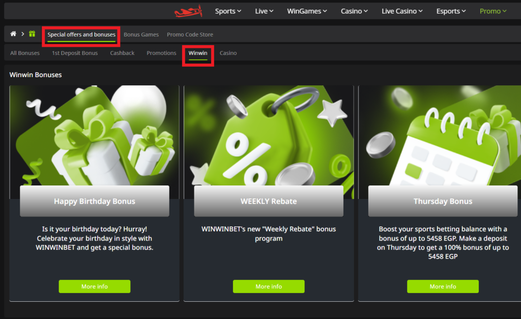The height and width of the screenshot is (319, 521).
Task: Switch to the Bonus Games tab
Action: click(x=141, y=35)
